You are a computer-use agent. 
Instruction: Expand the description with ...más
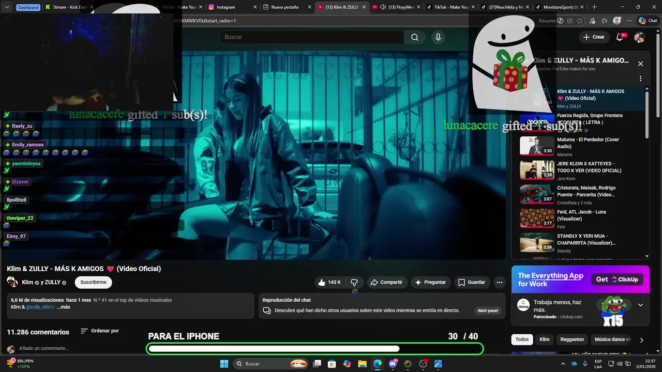[x=63, y=307]
